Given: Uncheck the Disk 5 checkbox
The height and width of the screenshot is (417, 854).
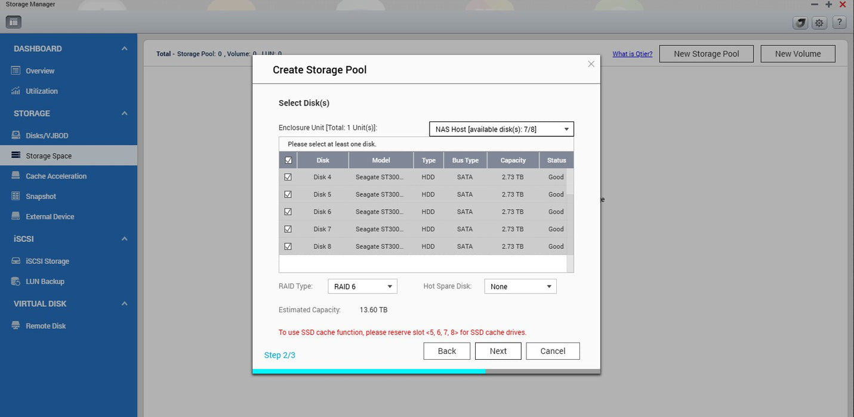Looking at the screenshot, I should coord(288,194).
